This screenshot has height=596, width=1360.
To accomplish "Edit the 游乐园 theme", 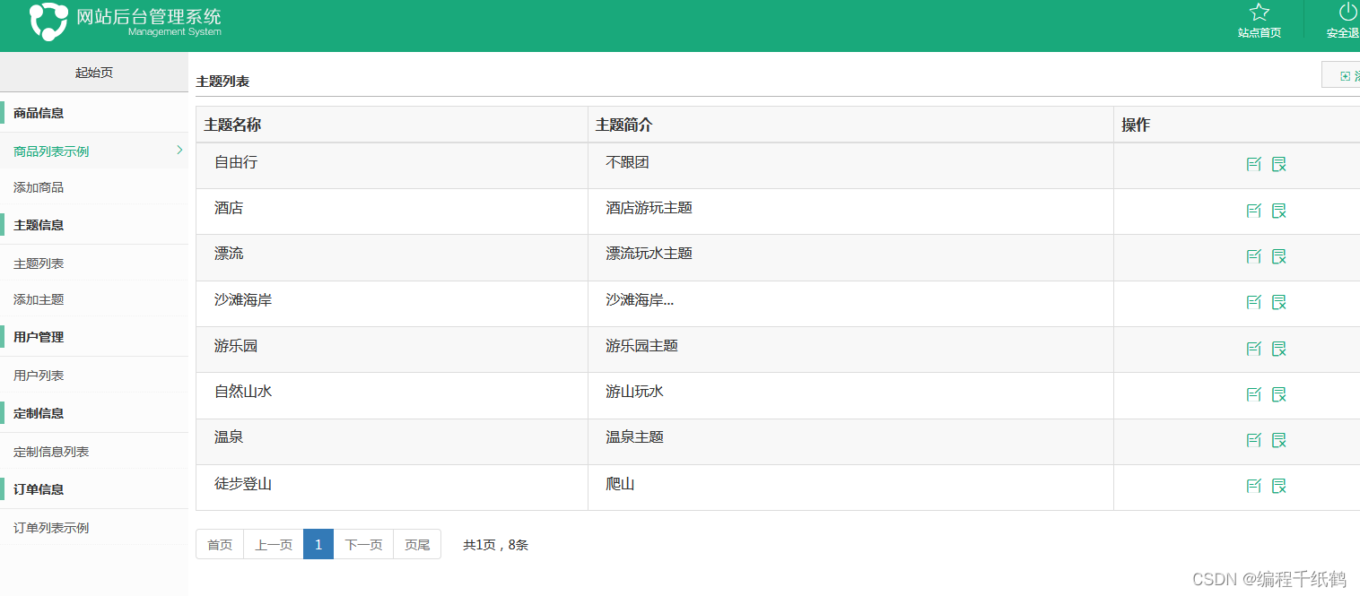I will pos(1254,349).
